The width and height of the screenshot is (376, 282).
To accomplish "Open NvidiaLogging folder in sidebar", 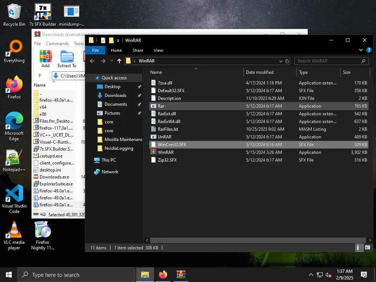I will [119, 148].
